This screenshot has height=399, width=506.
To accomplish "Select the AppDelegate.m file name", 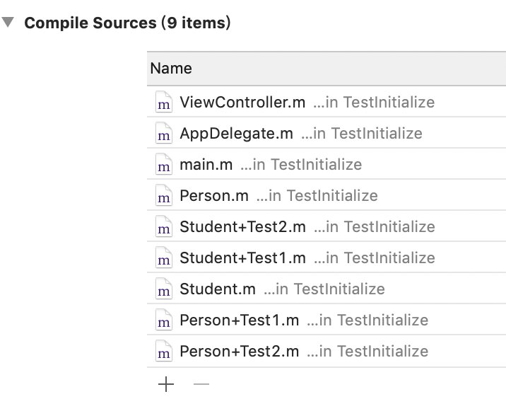I will 236,134.
